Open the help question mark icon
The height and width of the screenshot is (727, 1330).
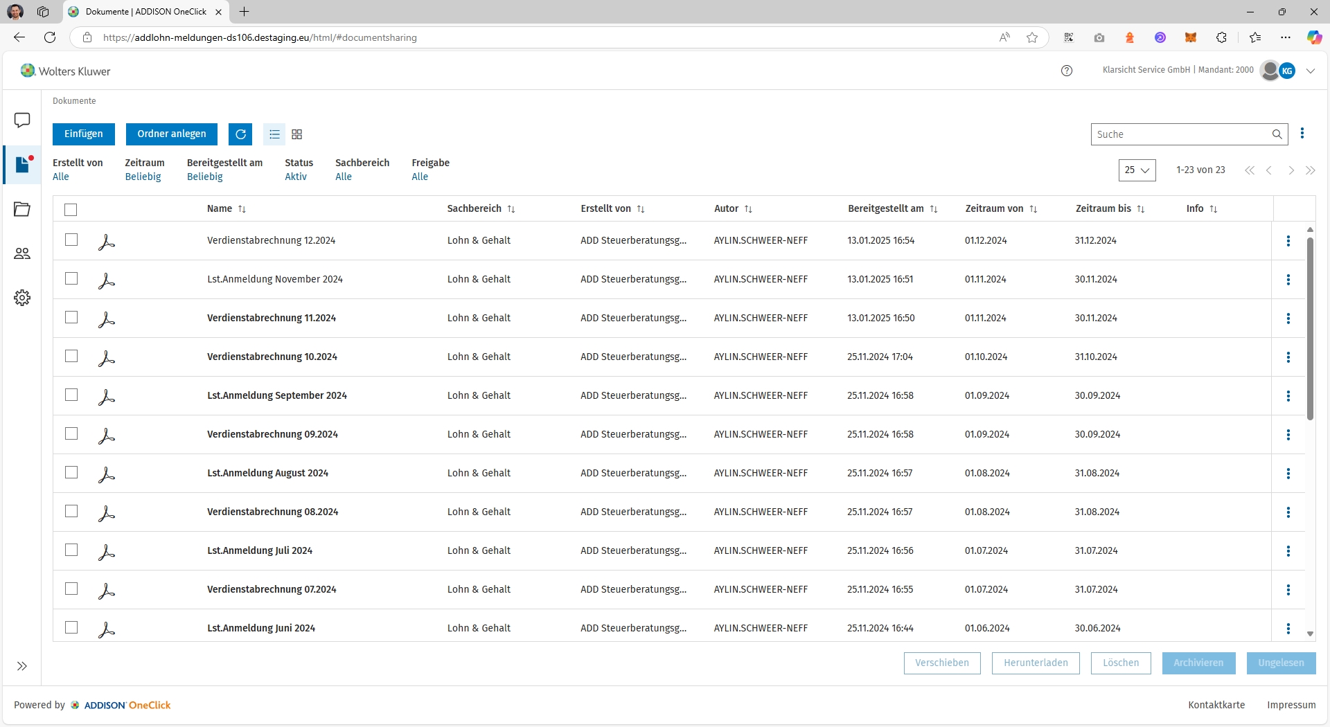click(x=1067, y=71)
